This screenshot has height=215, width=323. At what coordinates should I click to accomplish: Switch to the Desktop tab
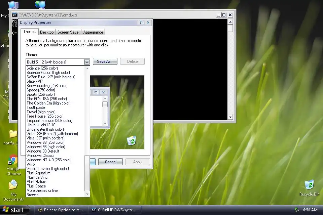(x=47, y=32)
